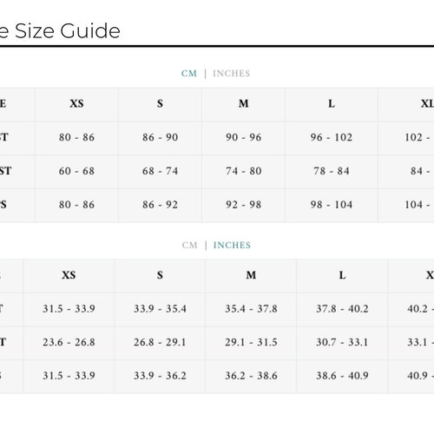
Task: Select XS column header in inches table
Action: tap(69, 275)
